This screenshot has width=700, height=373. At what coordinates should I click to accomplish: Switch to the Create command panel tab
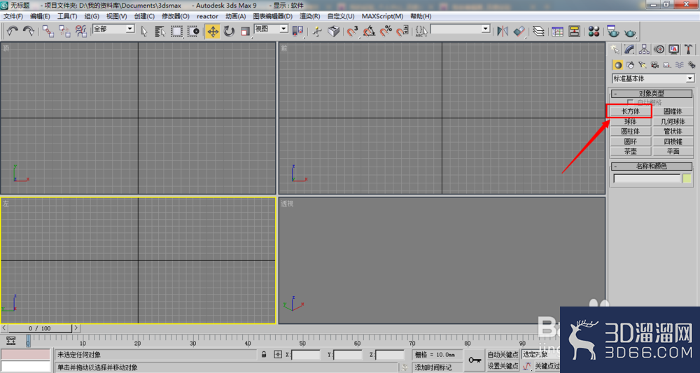[x=615, y=49]
